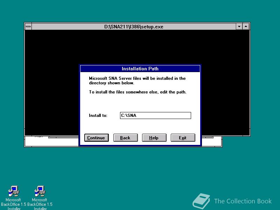Viewport: 280px width, 210px height.
Task: Click the Installation Path dialog title bar
Action: pyautogui.click(x=140, y=69)
